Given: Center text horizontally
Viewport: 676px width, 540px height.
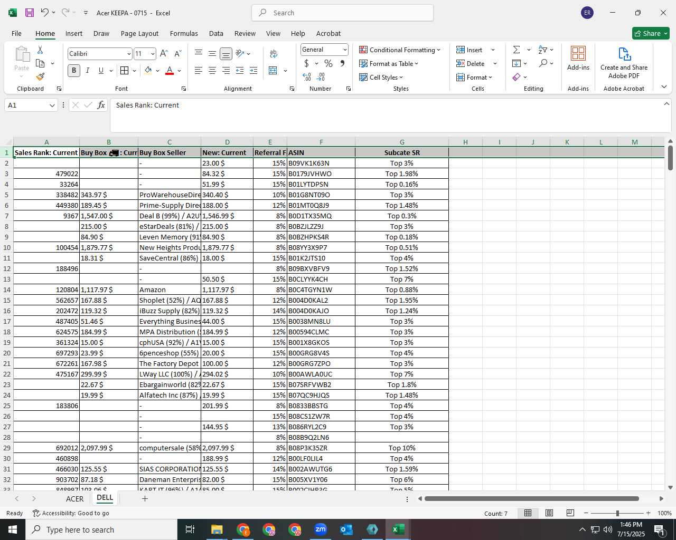Looking at the screenshot, I should click(x=212, y=71).
